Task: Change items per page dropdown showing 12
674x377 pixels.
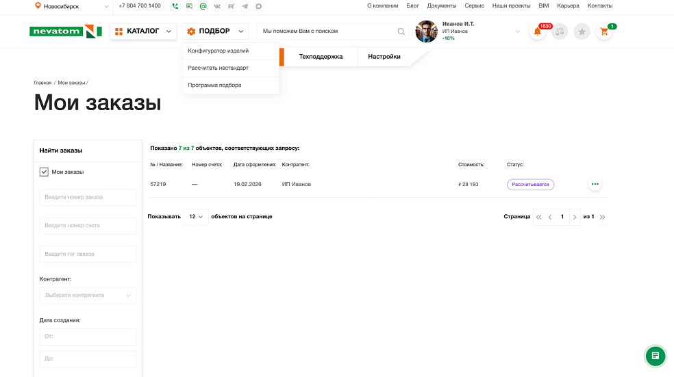Action: [196, 217]
